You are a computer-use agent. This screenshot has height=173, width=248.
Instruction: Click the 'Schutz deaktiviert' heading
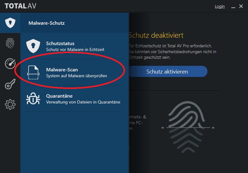(x=156, y=35)
